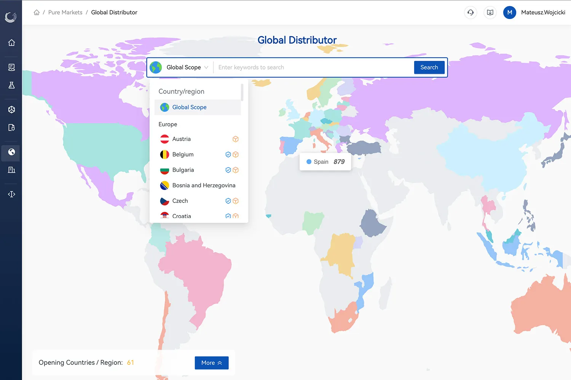Click the code brackets icon in sidebar

coord(11,194)
